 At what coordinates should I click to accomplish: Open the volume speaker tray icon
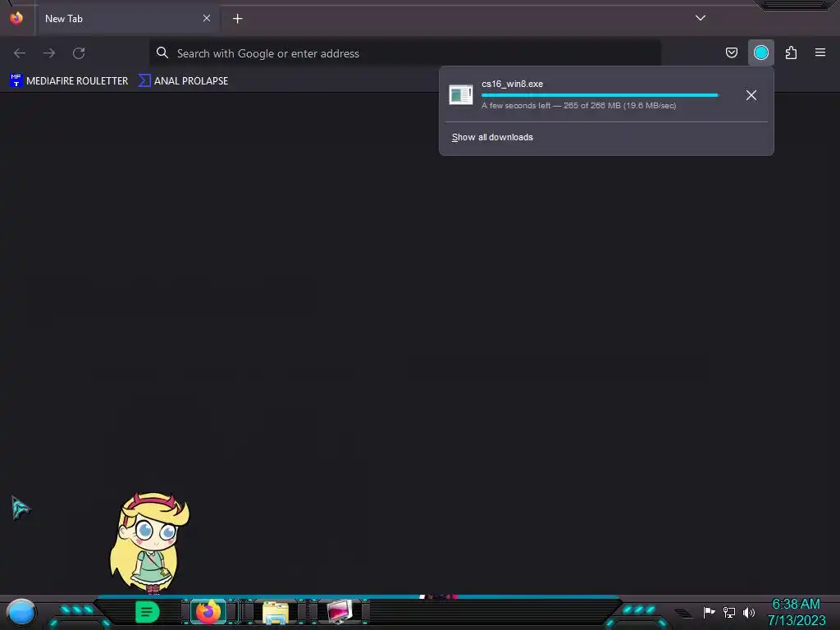(749, 612)
